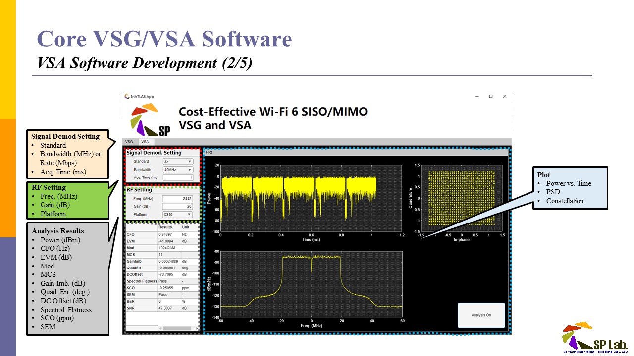The image size is (634, 356).
Task: Click the EVM value -41.0094
Action: (169, 241)
